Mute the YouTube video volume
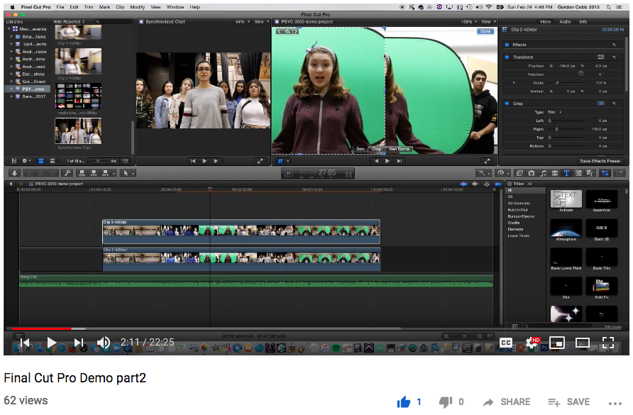This screenshot has height=415, width=633. pyautogui.click(x=104, y=343)
